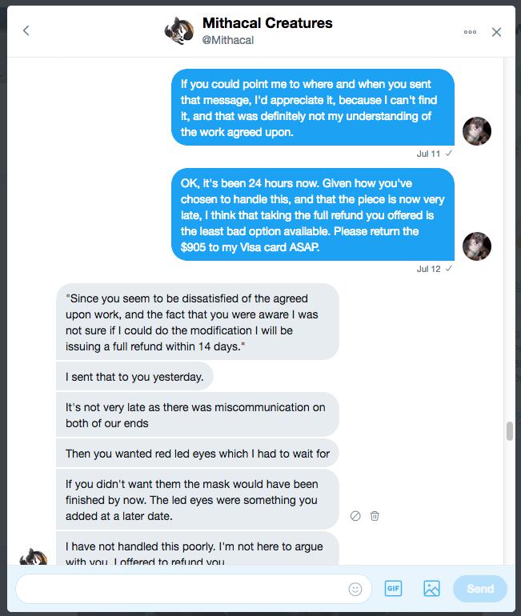Open the @Mithacal handle link
Image resolution: width=521 pixels, height=616 pixels.
coord(228,40)
